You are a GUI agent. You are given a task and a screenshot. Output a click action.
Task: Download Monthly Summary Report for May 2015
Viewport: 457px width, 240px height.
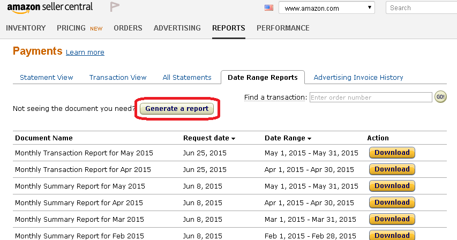click(x=392, y=186)
